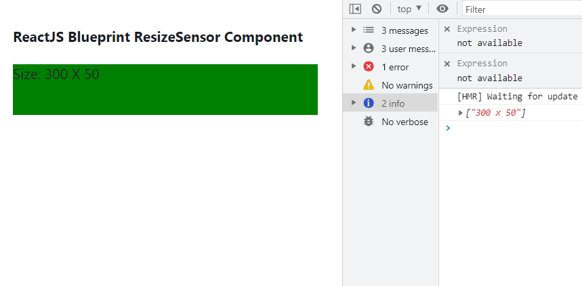582x286 pixels.
Task: Click the console Filter input field
Action: 522,9
